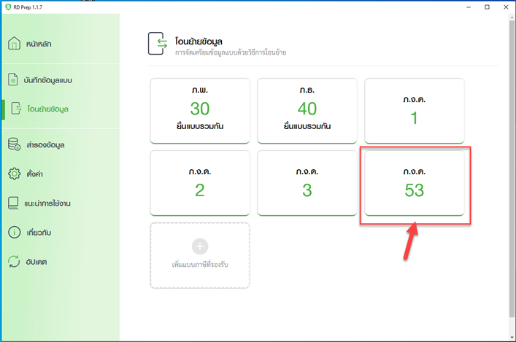
Task: Open the ภ.พ. 30 transfer tile
Action: click(199, 110)
